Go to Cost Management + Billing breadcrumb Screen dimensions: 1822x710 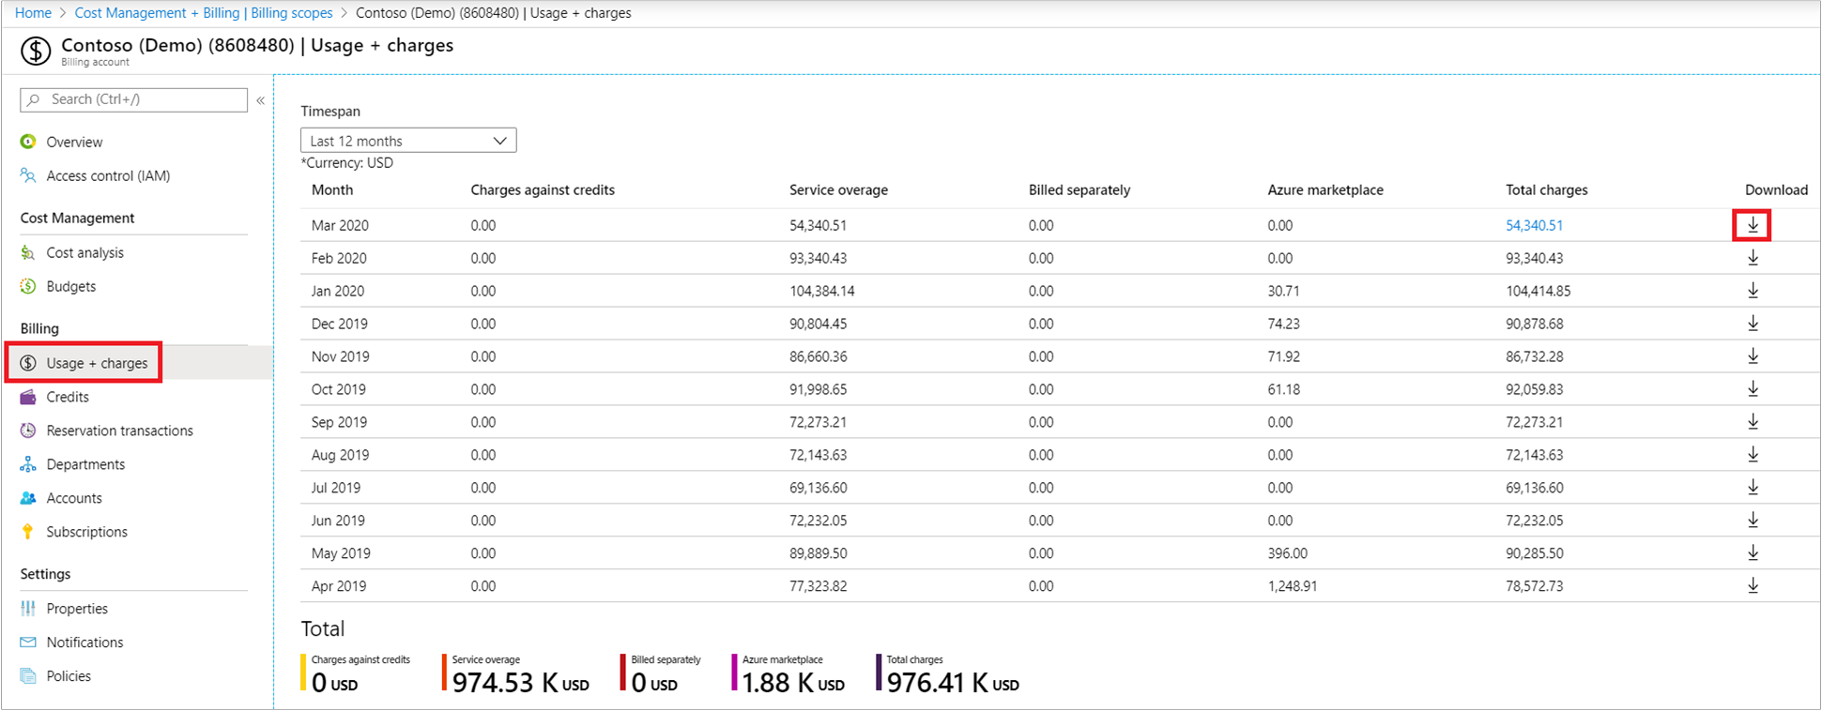click(204, 13)
